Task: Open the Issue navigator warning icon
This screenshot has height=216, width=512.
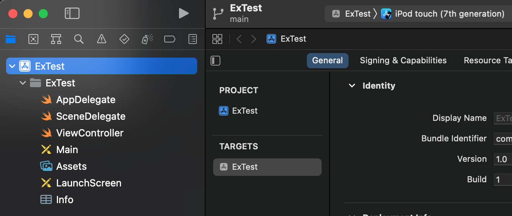Action: (x=101, y=39)
